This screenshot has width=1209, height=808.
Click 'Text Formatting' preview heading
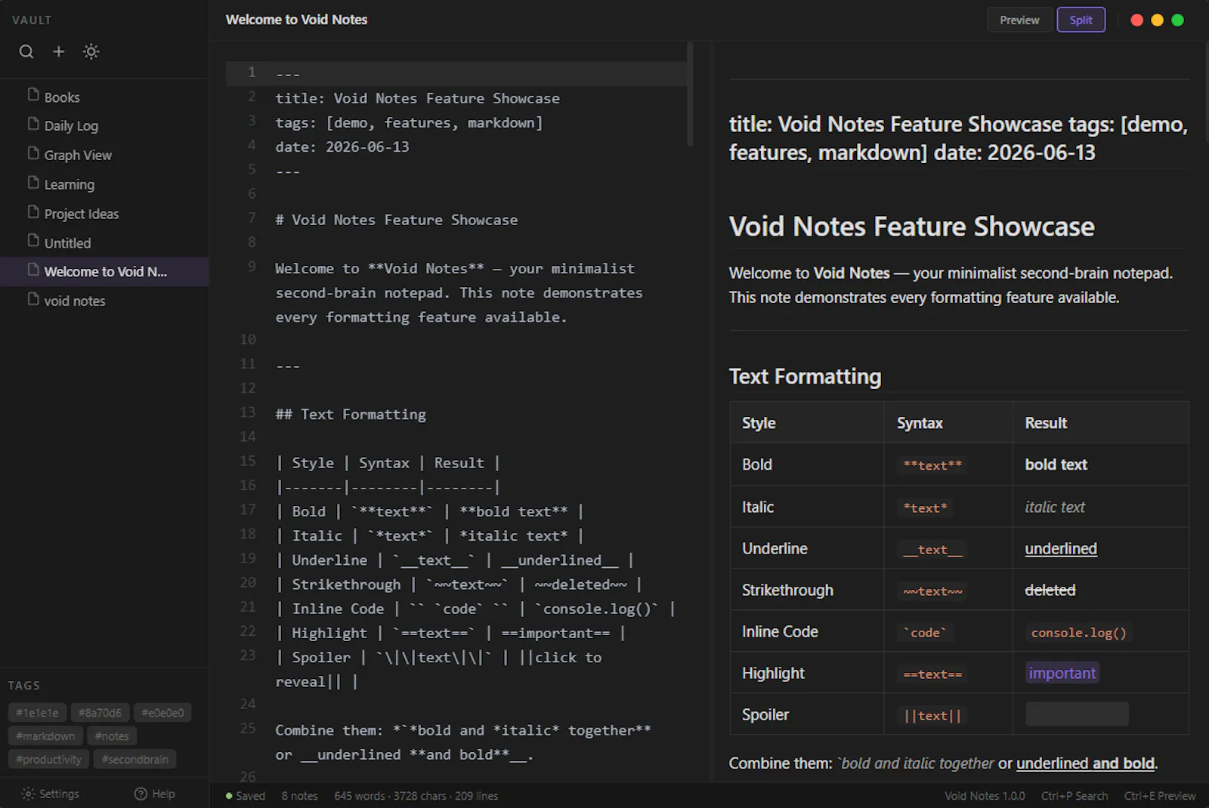click(805, 376)
